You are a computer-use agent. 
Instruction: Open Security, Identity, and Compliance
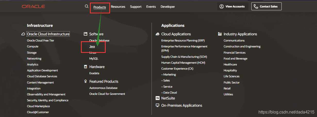48,100
